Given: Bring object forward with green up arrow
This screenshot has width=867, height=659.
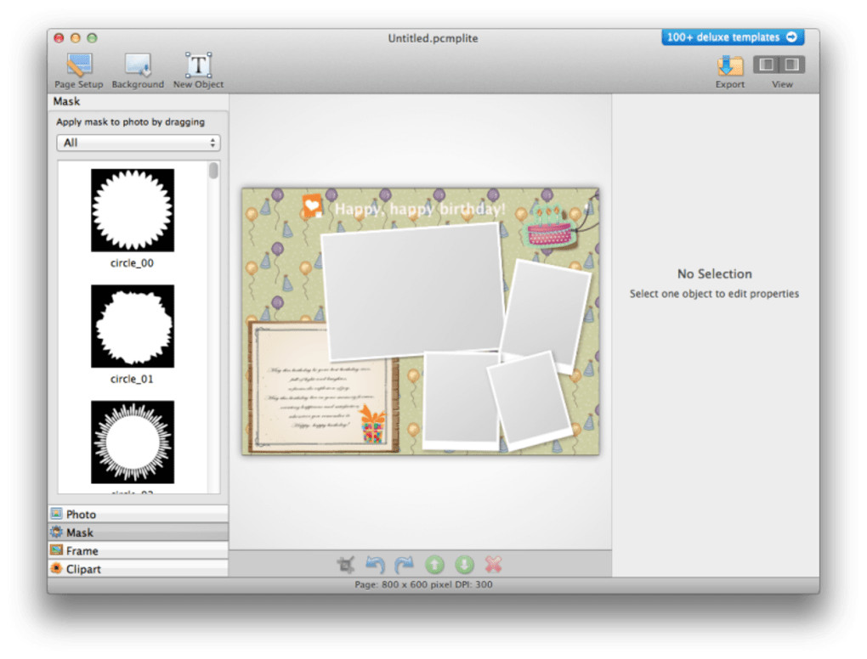Looking at the screenshot, I should point(434,564).
